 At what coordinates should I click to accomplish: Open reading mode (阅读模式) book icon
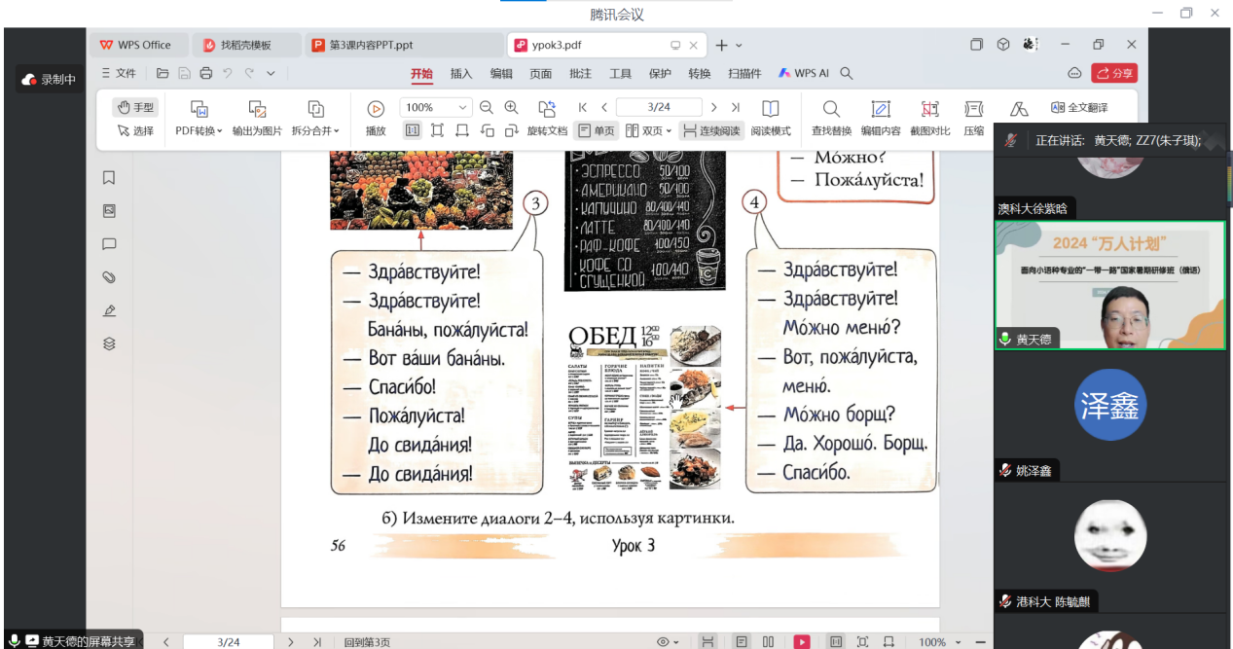770,109
